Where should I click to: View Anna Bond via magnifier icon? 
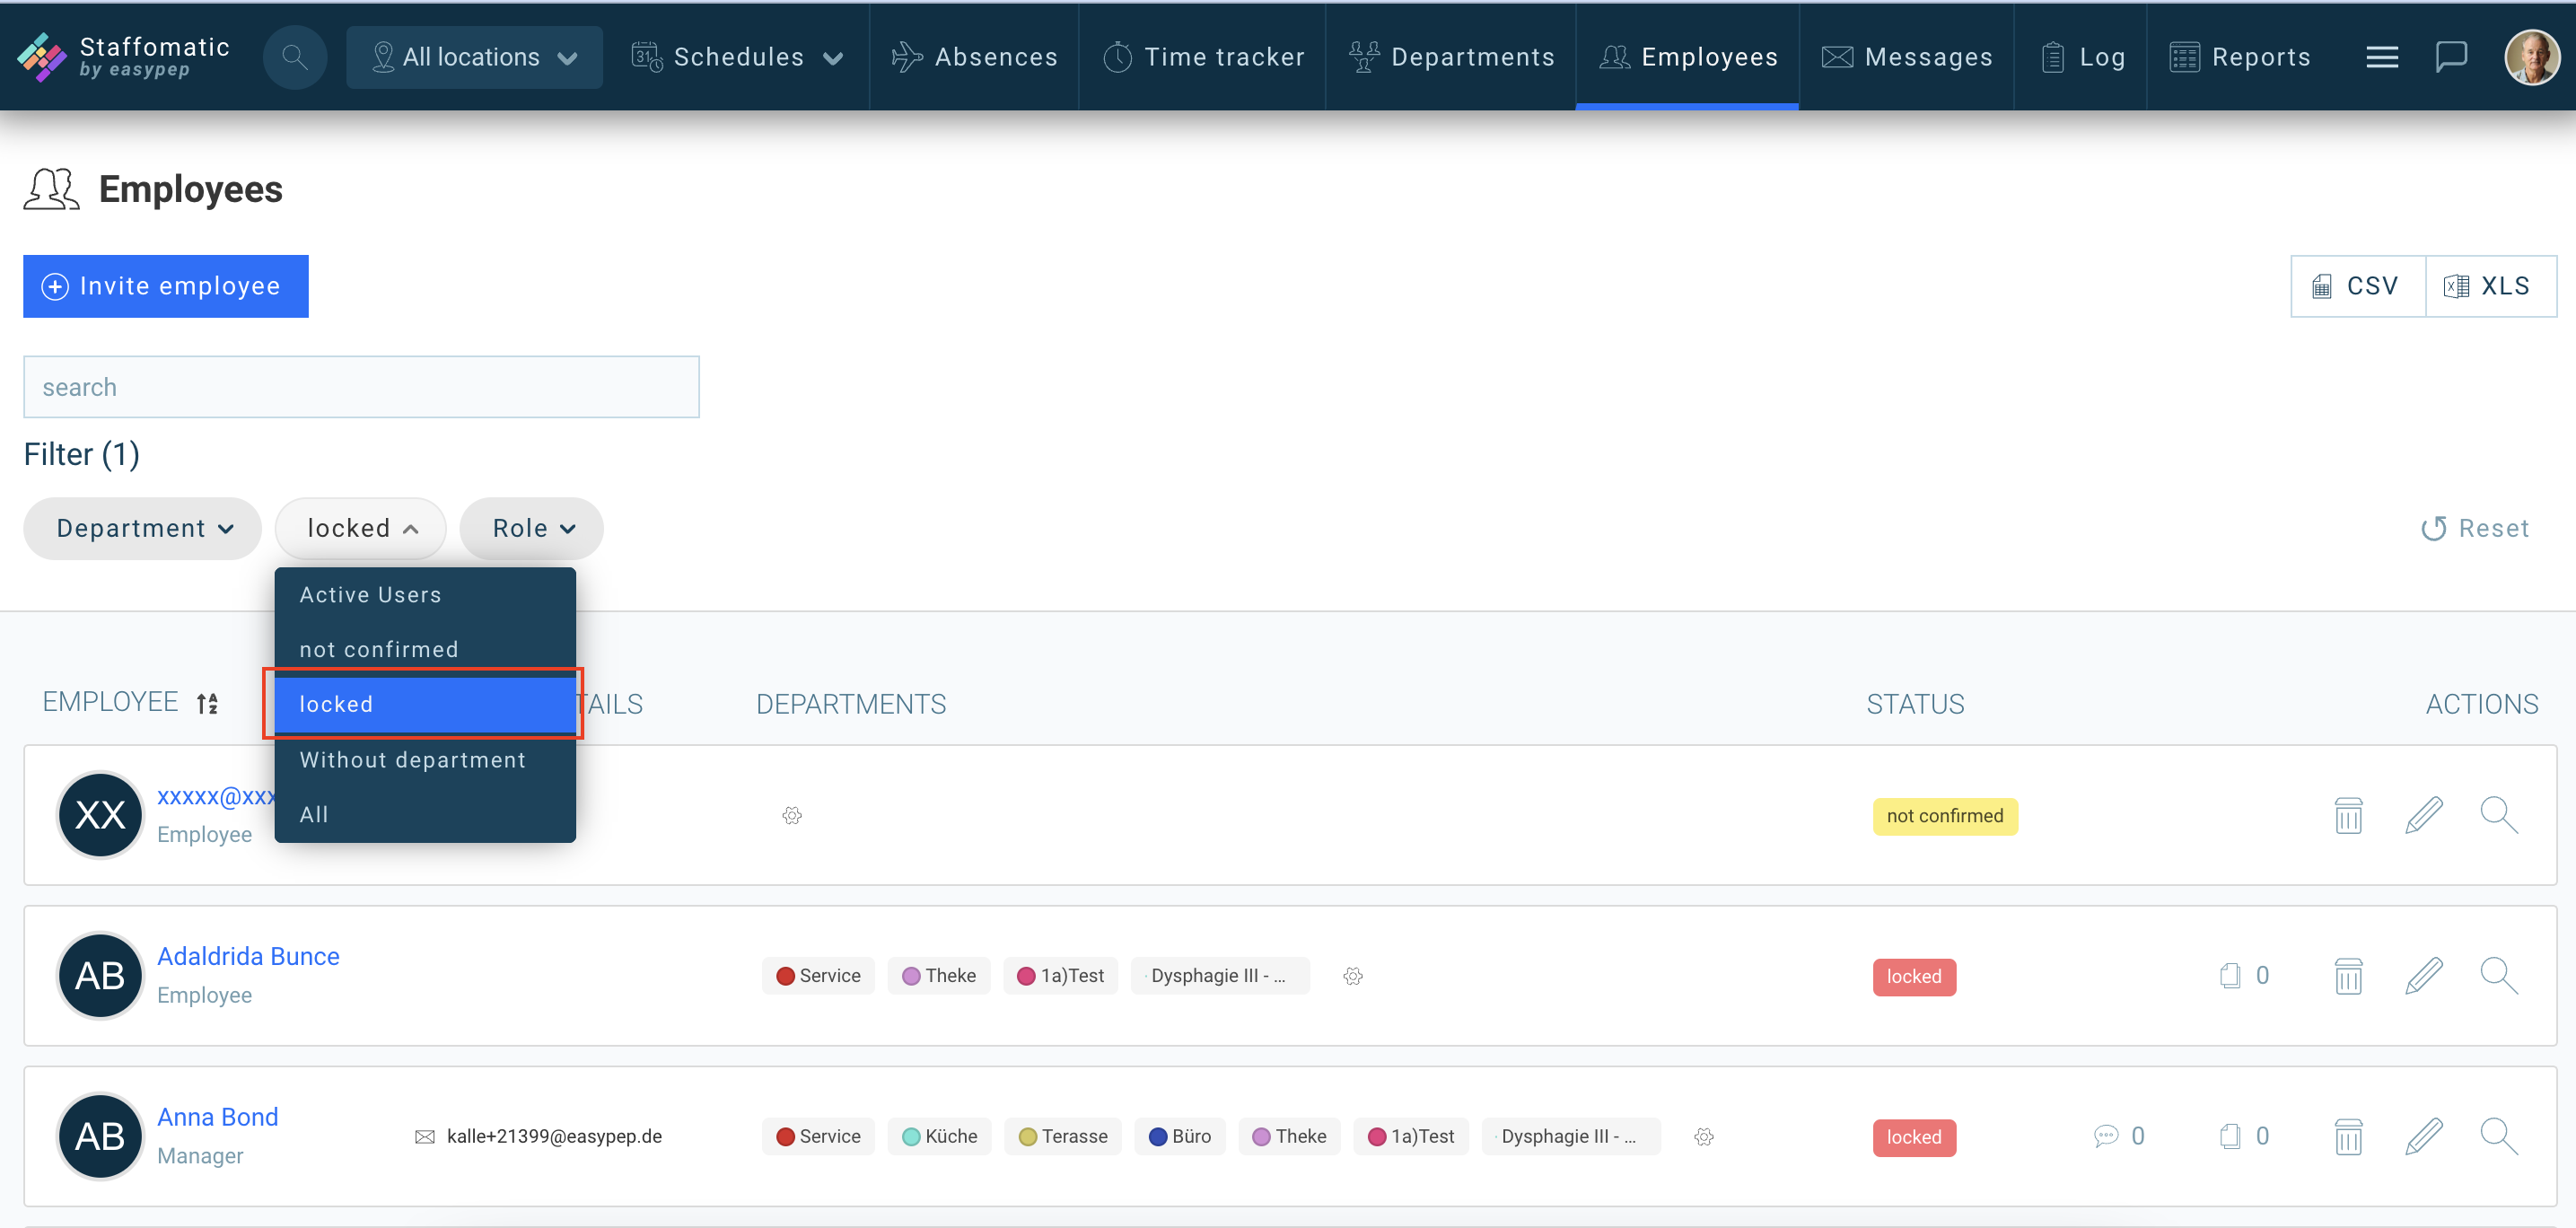coord(2499,1136)
